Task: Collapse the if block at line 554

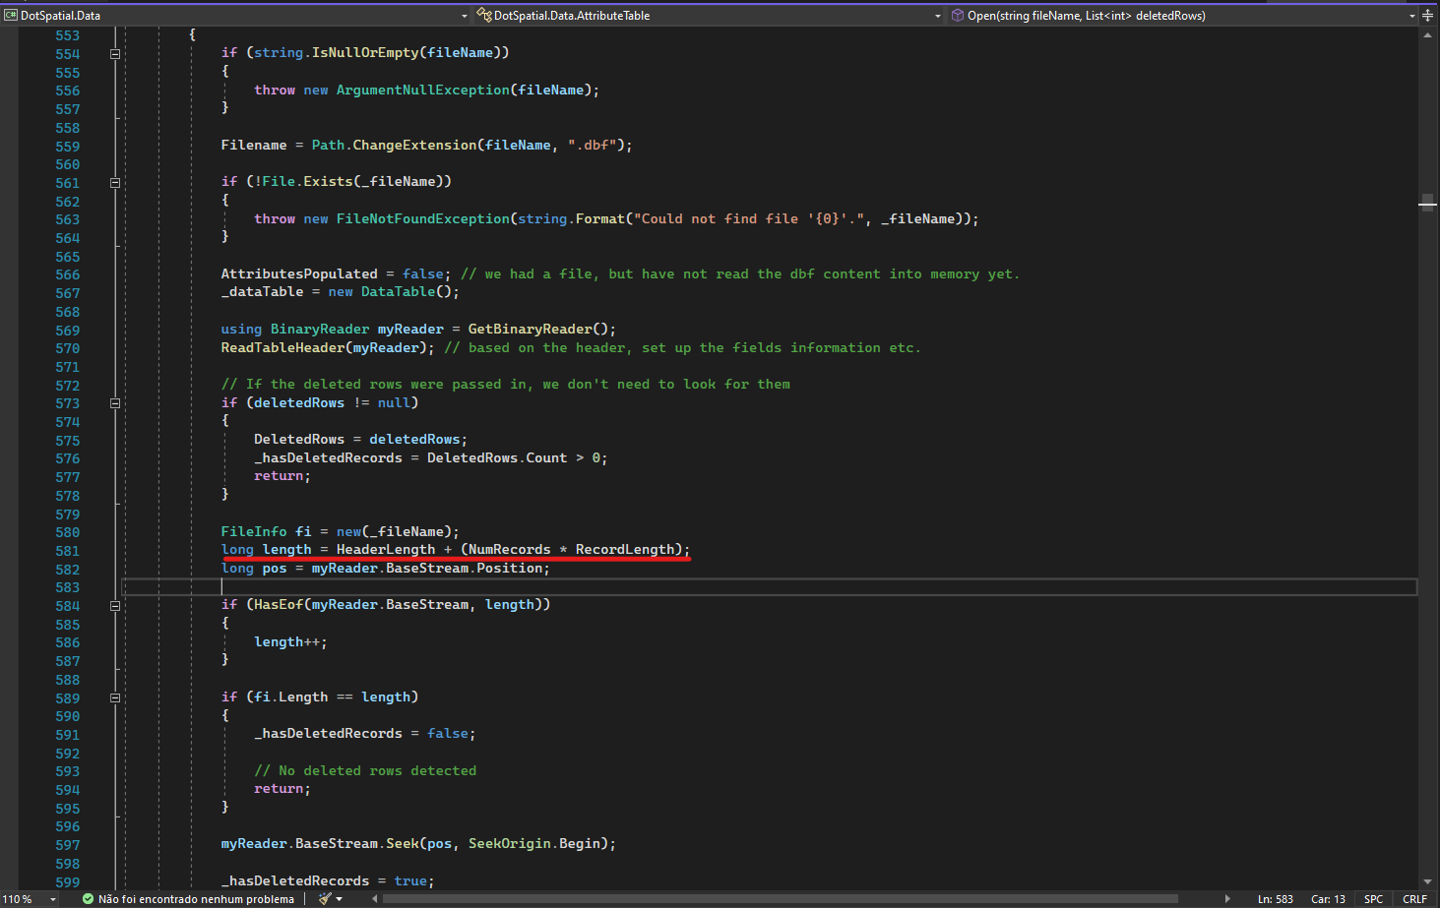Action: pos(115,54)
